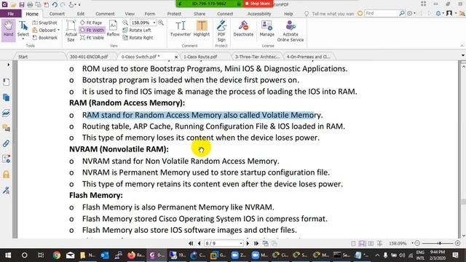
Task: Open the Comments panel in sidebar
Action: point(6,128)
